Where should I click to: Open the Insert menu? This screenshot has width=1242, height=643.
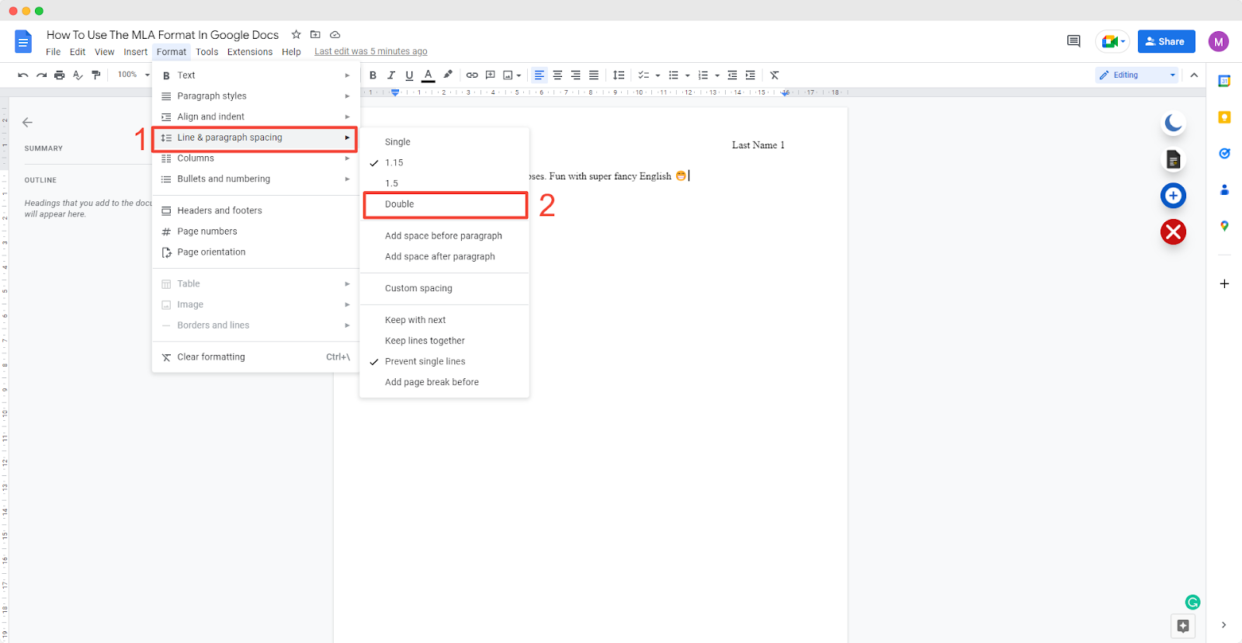point(136,52)
